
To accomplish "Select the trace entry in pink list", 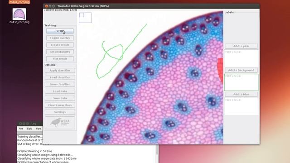I will [233, 52].
